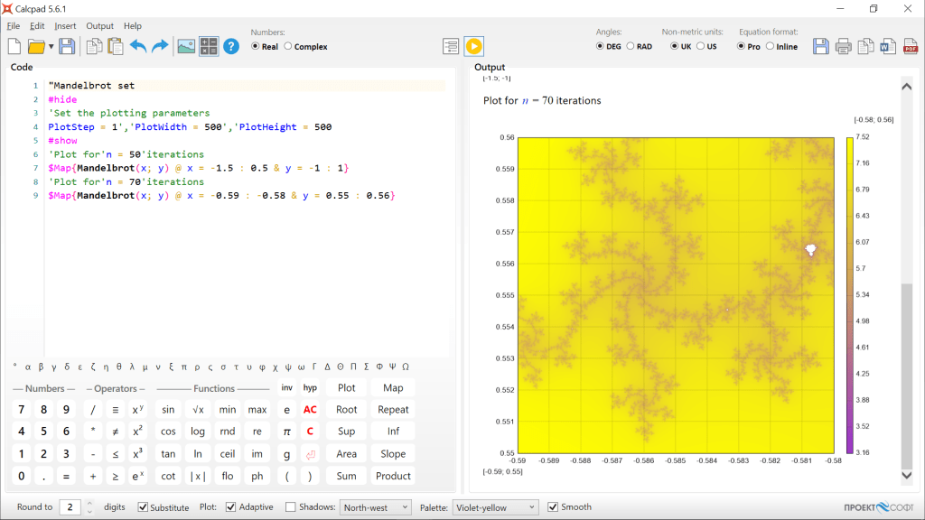
Task: Open the Violet-yellow Palette dropdown
Action: click(495, 507)
